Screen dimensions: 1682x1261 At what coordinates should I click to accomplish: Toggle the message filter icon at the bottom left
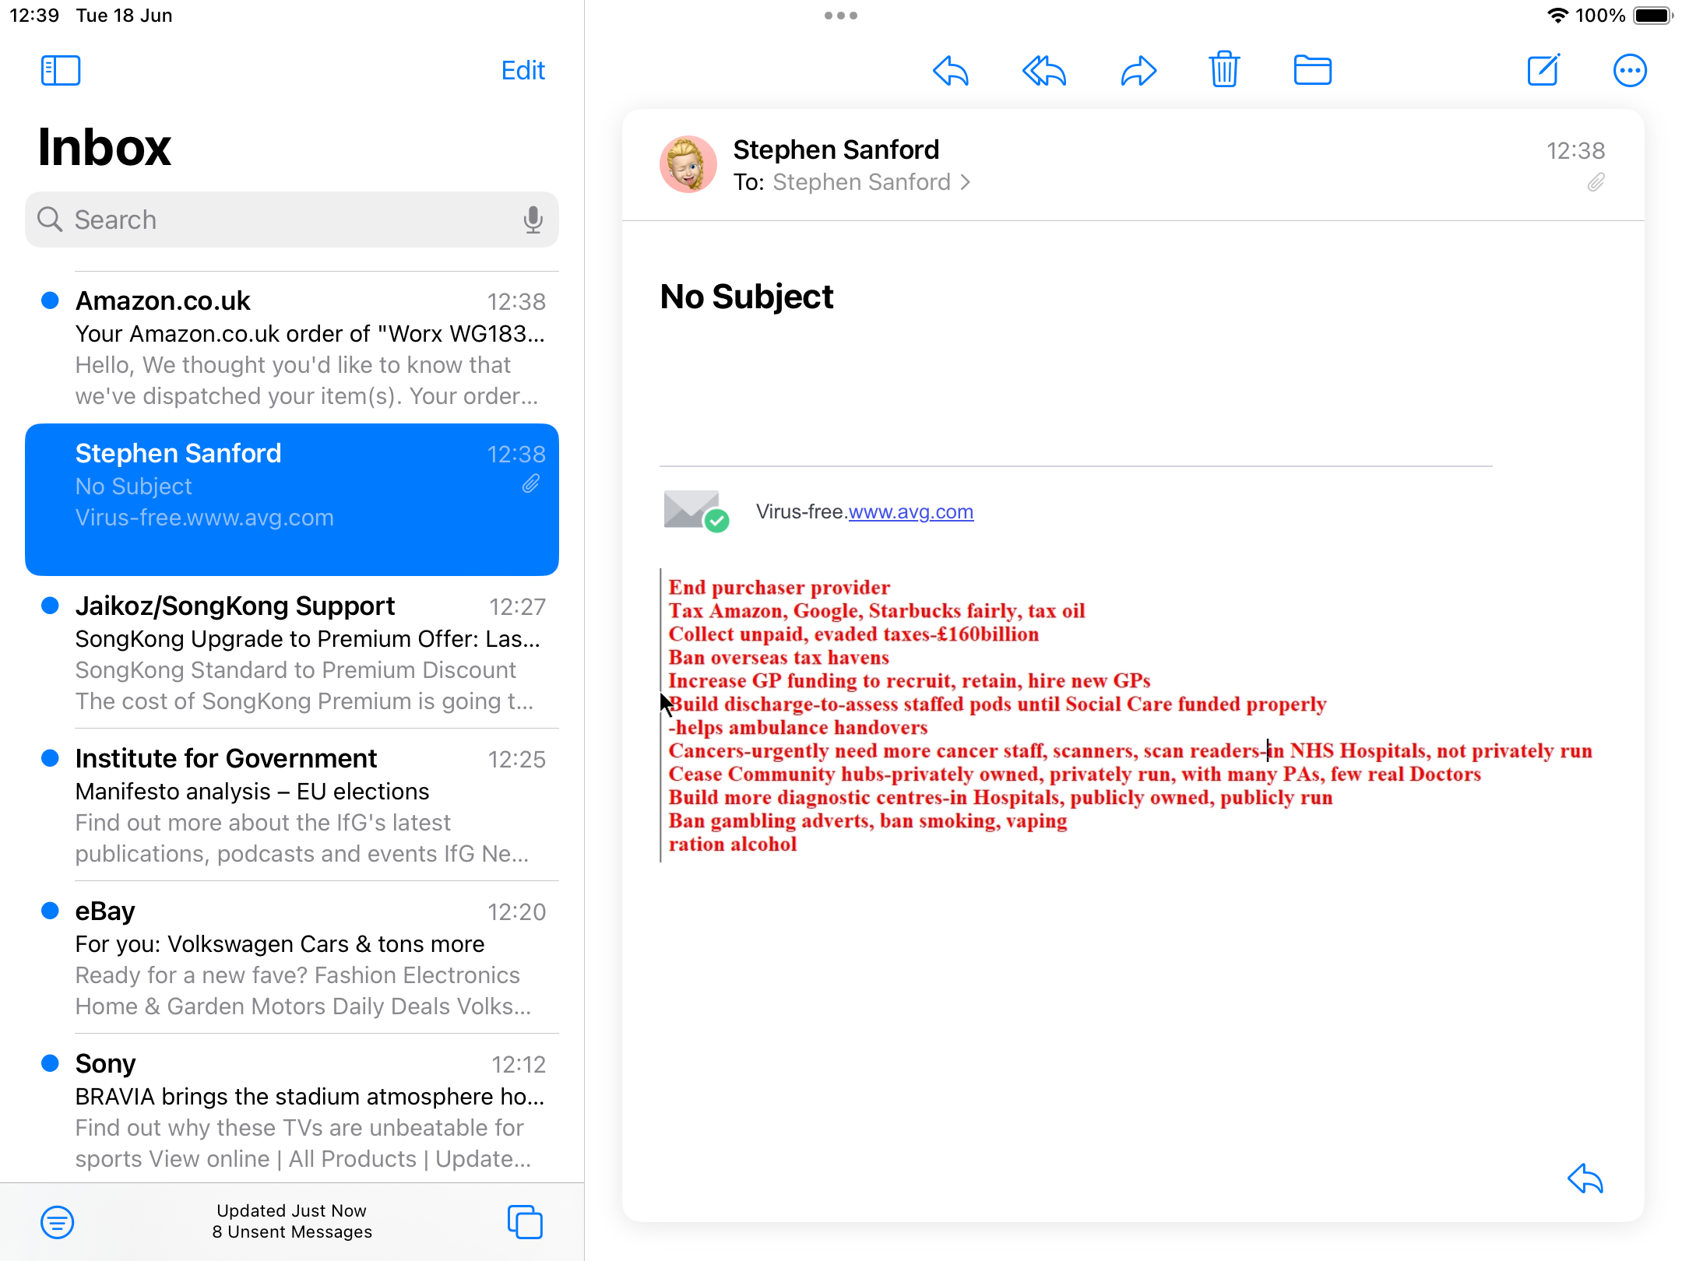[58, 1222]
